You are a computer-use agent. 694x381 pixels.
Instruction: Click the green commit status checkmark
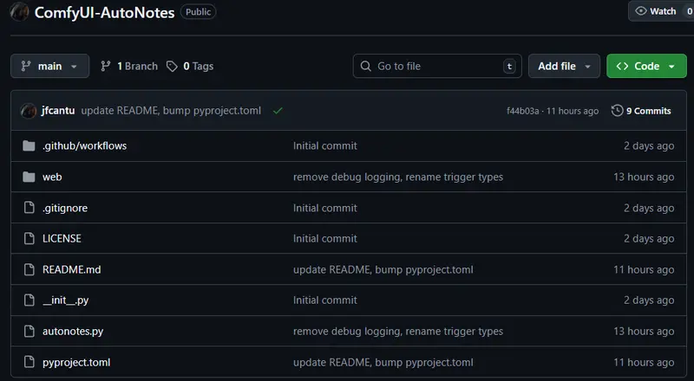pos(278,111)
